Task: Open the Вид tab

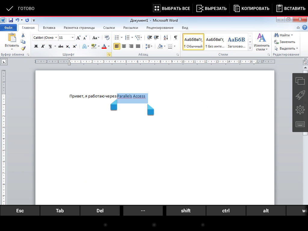Action: click(x=185, y=28)
